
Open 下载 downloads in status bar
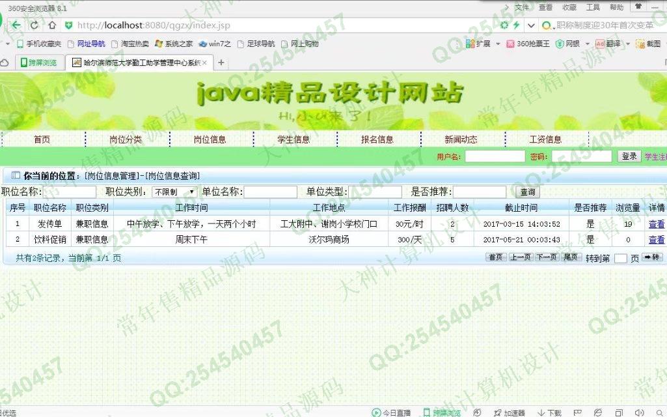(550, 412)
